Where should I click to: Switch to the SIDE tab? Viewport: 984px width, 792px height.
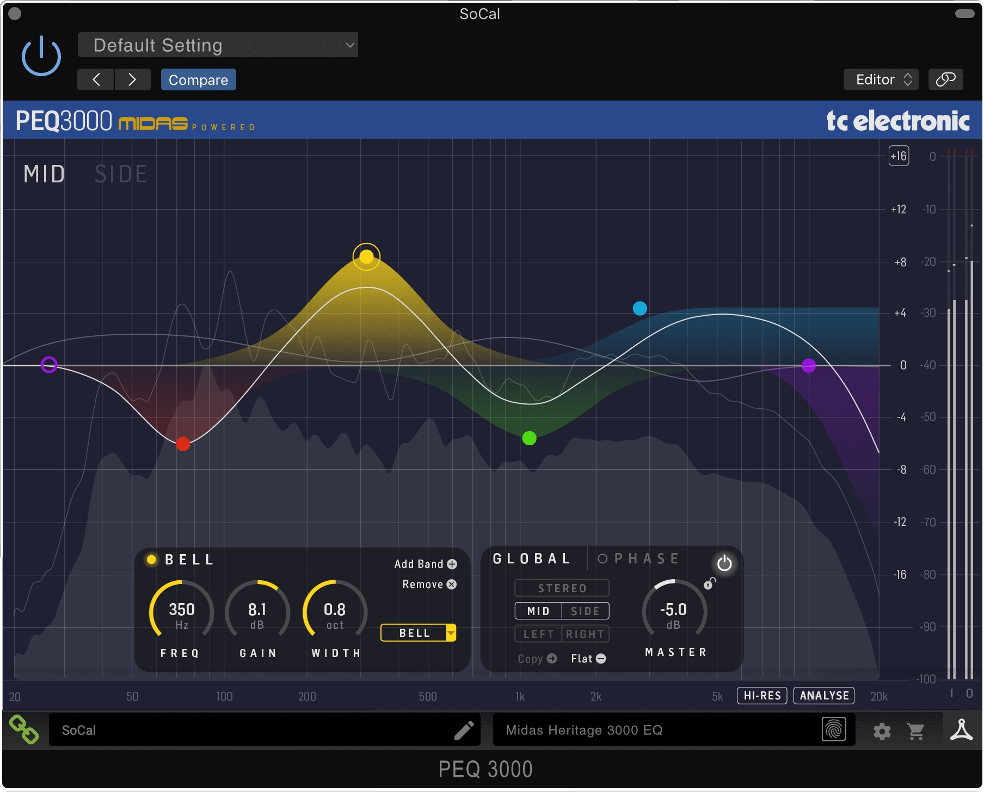[121, 174]
